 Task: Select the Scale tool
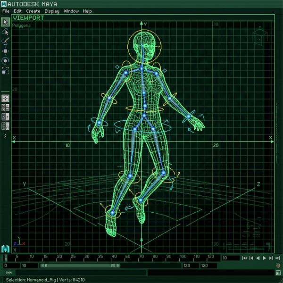click(5, 71)
